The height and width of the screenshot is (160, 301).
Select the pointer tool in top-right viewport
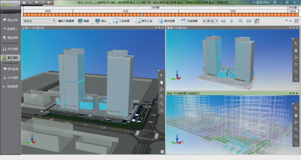click(x=296, y=43)
